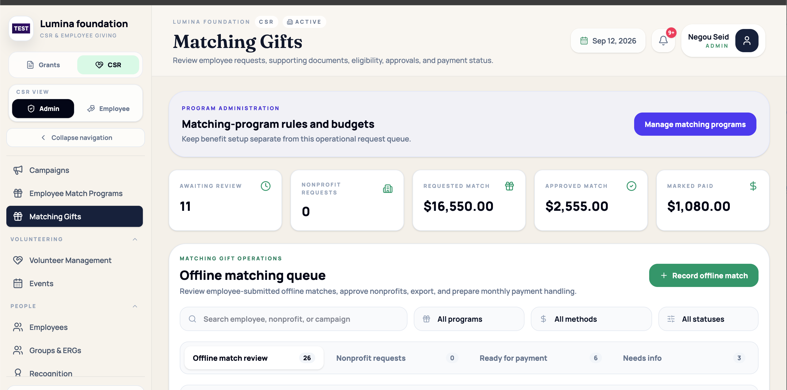Collapse the Volunteering section
The width and height of the screenshot is (787, 390).
click(x=135, y=239)
